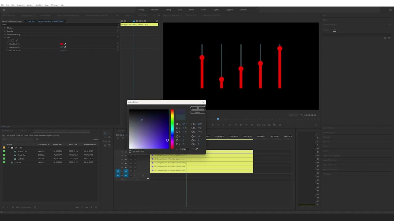Viewport: 394px width, 221px height.
Task: Toggle the V1 track target button
Action: [x=126, y=171]
